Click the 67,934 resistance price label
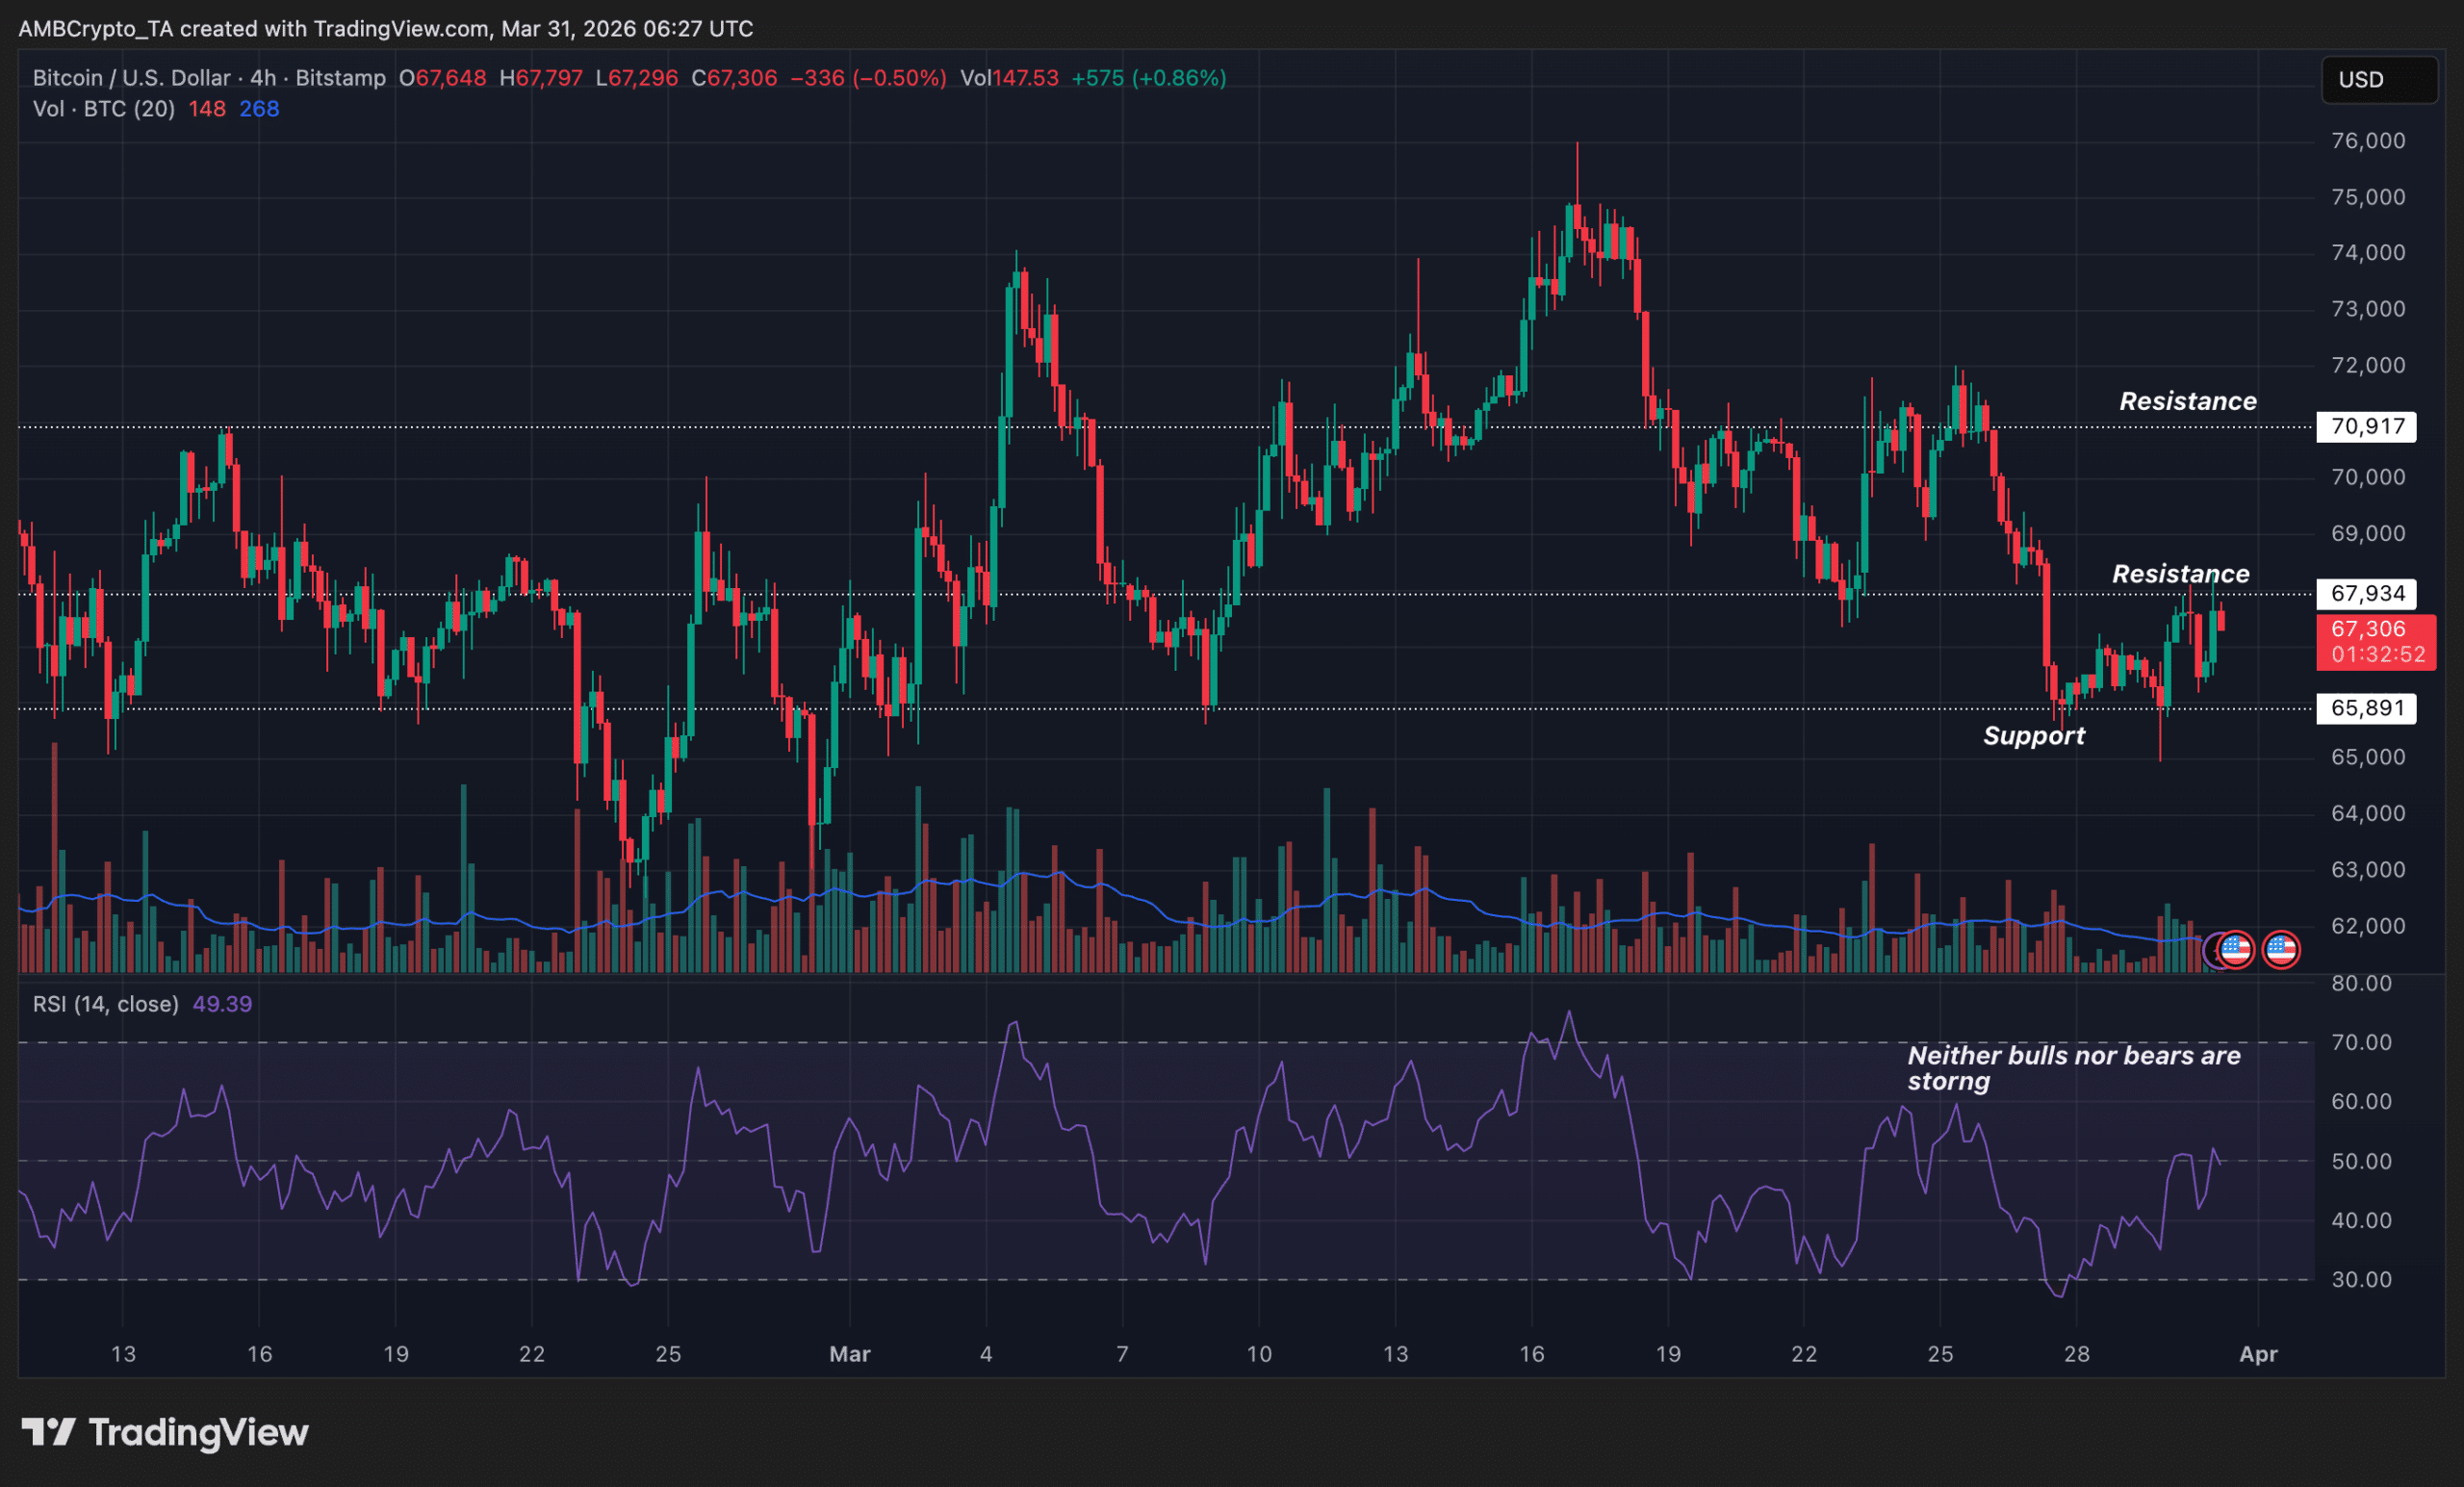 (2368, 593)
